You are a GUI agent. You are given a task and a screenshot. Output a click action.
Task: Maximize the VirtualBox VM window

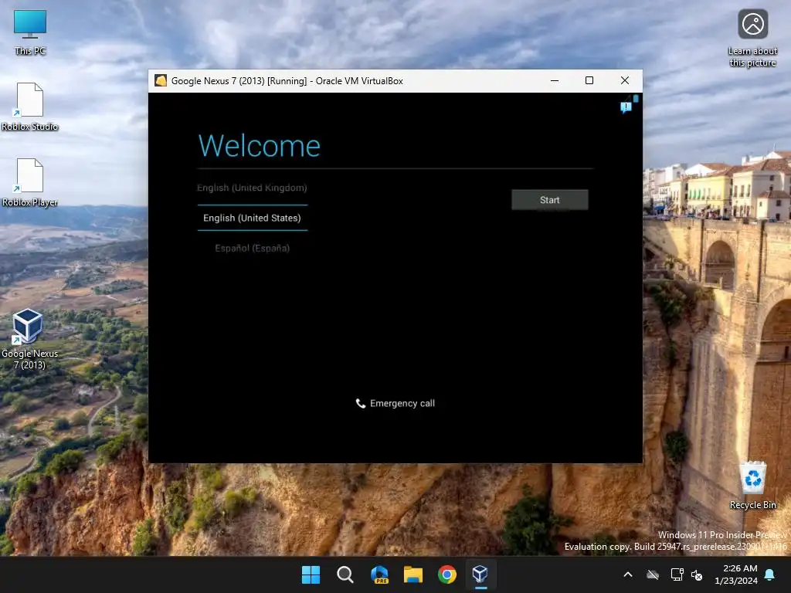pos(589,80)
